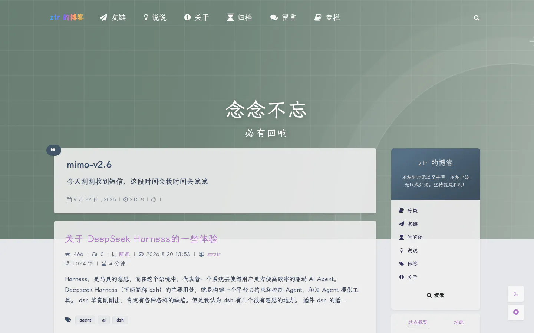Click the paper plane icon beside 友链 in navbar
The height and width of the screenshot is (333, 534).
click(103, 17)
